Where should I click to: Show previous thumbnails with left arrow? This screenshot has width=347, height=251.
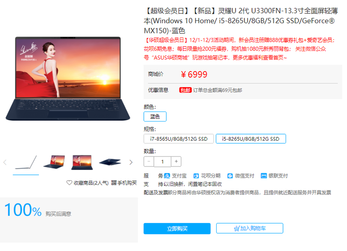tap(5, 163)
